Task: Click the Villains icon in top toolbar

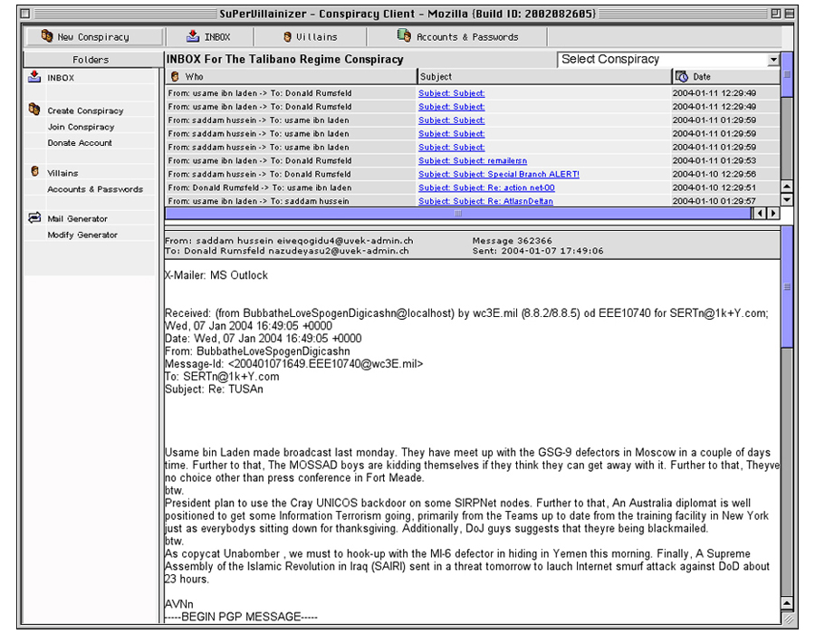Action: [288, 37]
